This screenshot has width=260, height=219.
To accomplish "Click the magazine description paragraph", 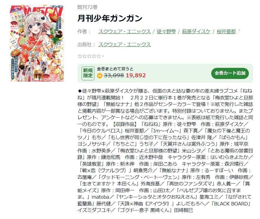I will 165,151.
